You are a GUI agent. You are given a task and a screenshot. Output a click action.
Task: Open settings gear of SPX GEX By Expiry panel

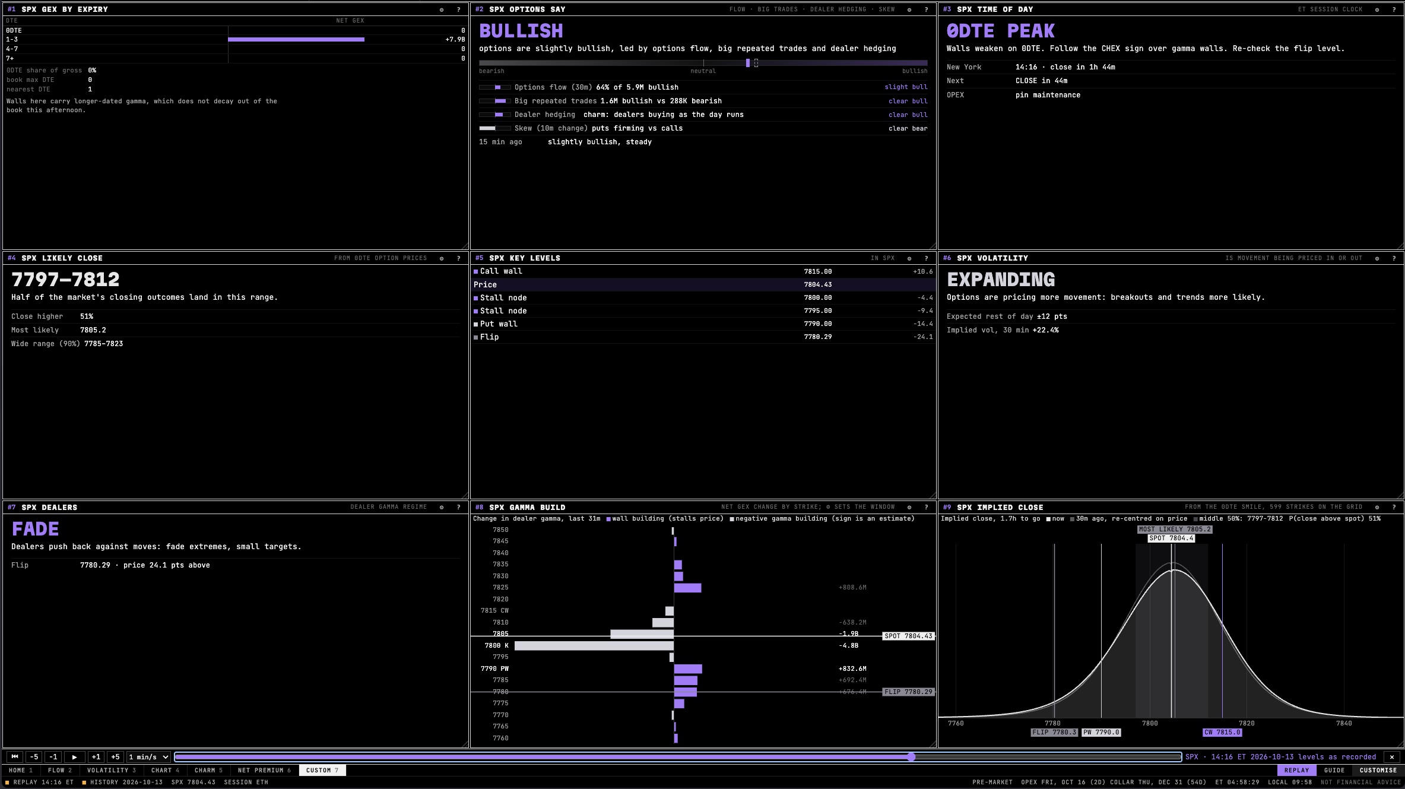(442, 9)
